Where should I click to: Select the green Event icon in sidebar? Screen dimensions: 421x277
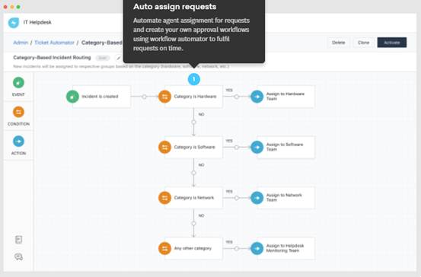(18, 83)
